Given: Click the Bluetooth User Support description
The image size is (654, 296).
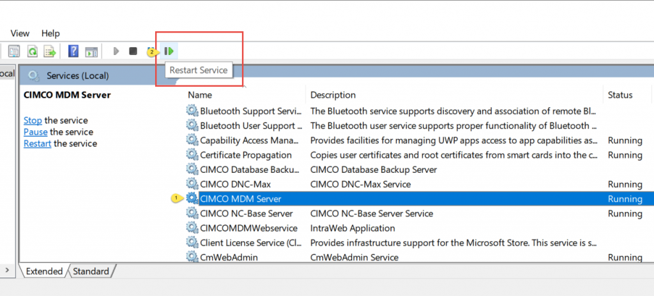Looking at the screenshot, I should 454,126.
